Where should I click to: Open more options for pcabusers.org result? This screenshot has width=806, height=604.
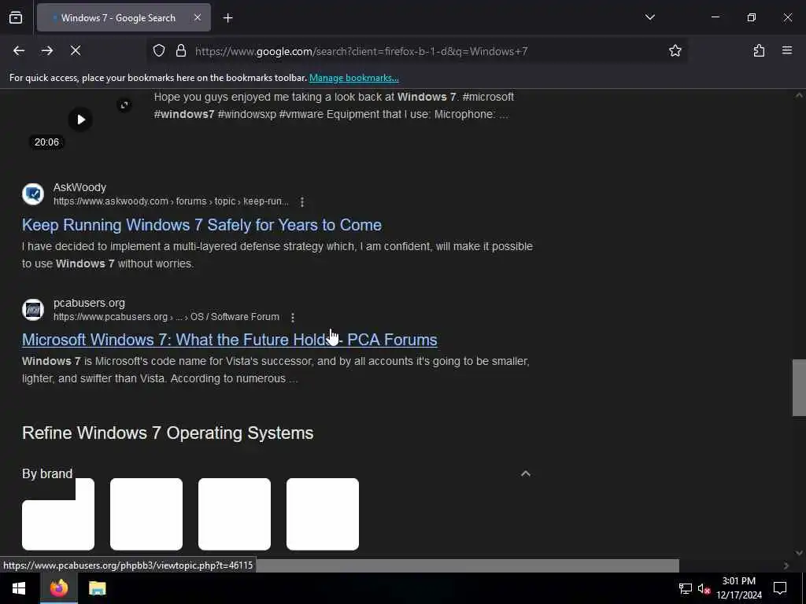(x=293, y=318)
